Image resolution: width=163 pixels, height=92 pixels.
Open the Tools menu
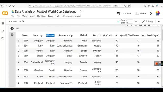(50, 16)
